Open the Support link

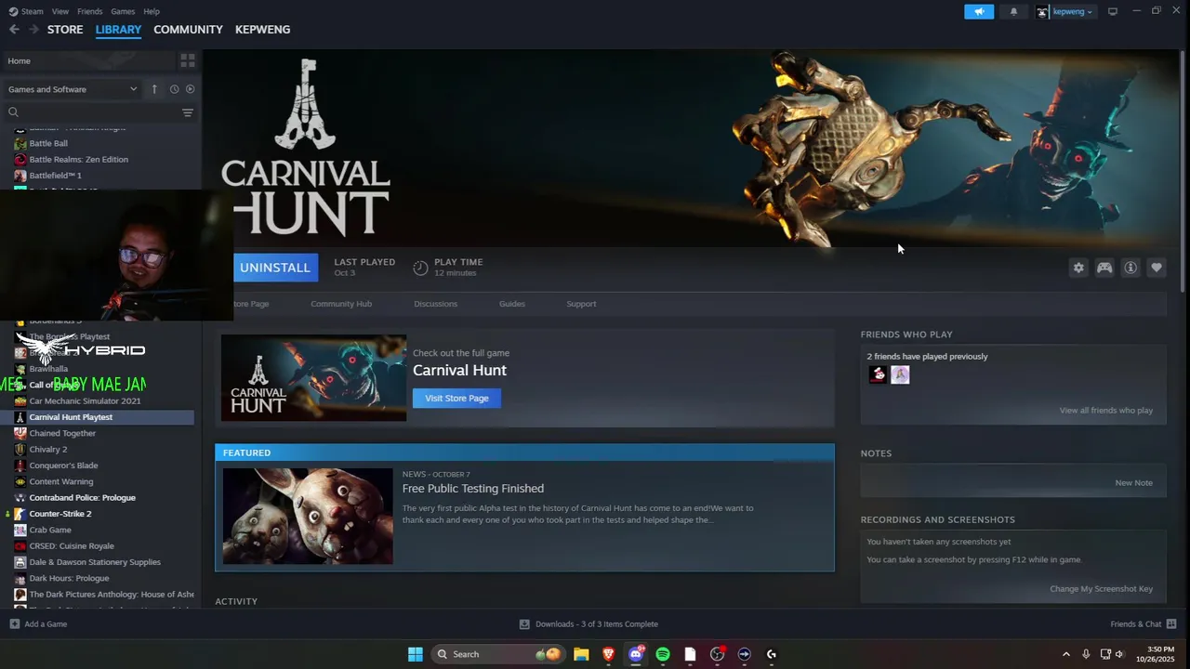(x=581, y=304)
